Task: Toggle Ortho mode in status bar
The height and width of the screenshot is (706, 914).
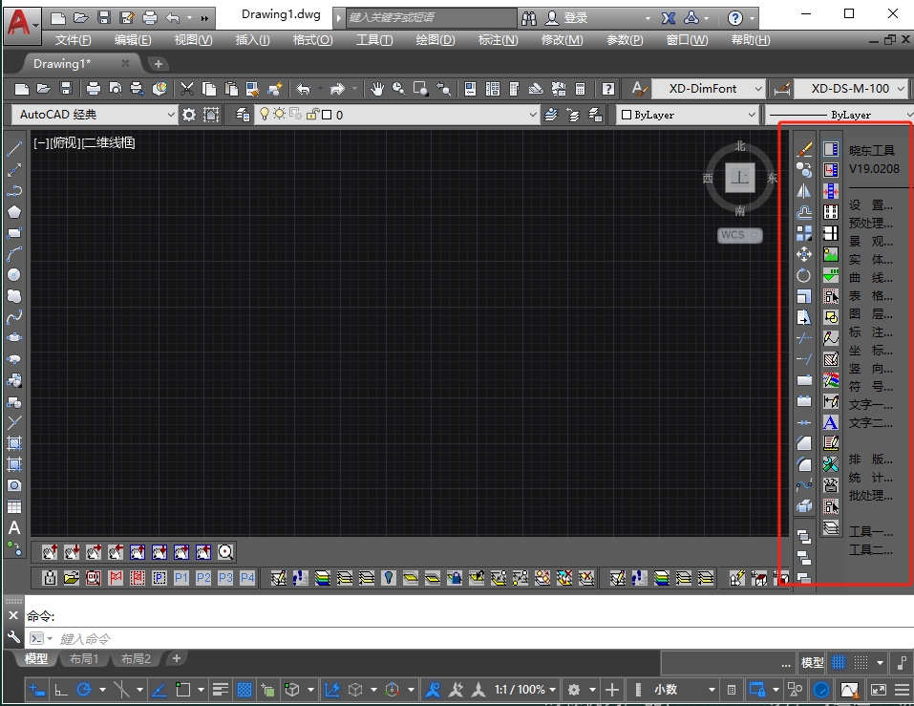Action: [60, 691]
